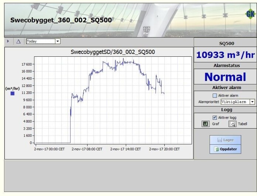Click the page title Swecobygget_360_002_SQ500
The width and height of the screenshot is (257, 196).
[61, 20]
